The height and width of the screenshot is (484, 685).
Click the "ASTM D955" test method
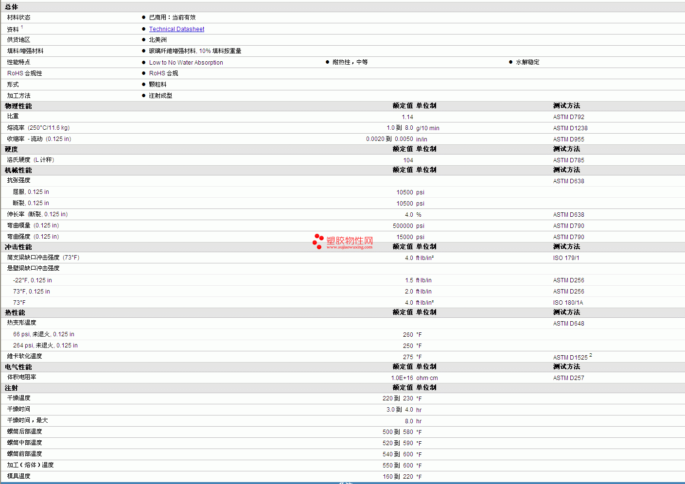coord(568,139)
